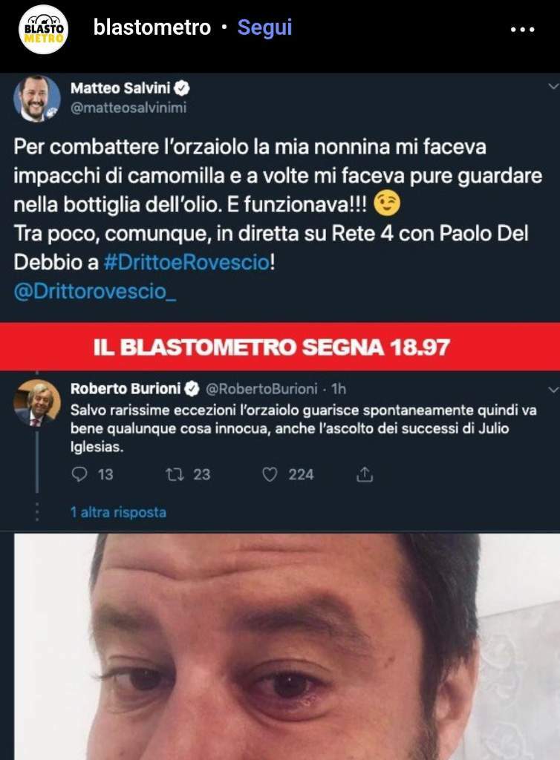
Task: Open the blastometro profile logo
Action: 43,29
